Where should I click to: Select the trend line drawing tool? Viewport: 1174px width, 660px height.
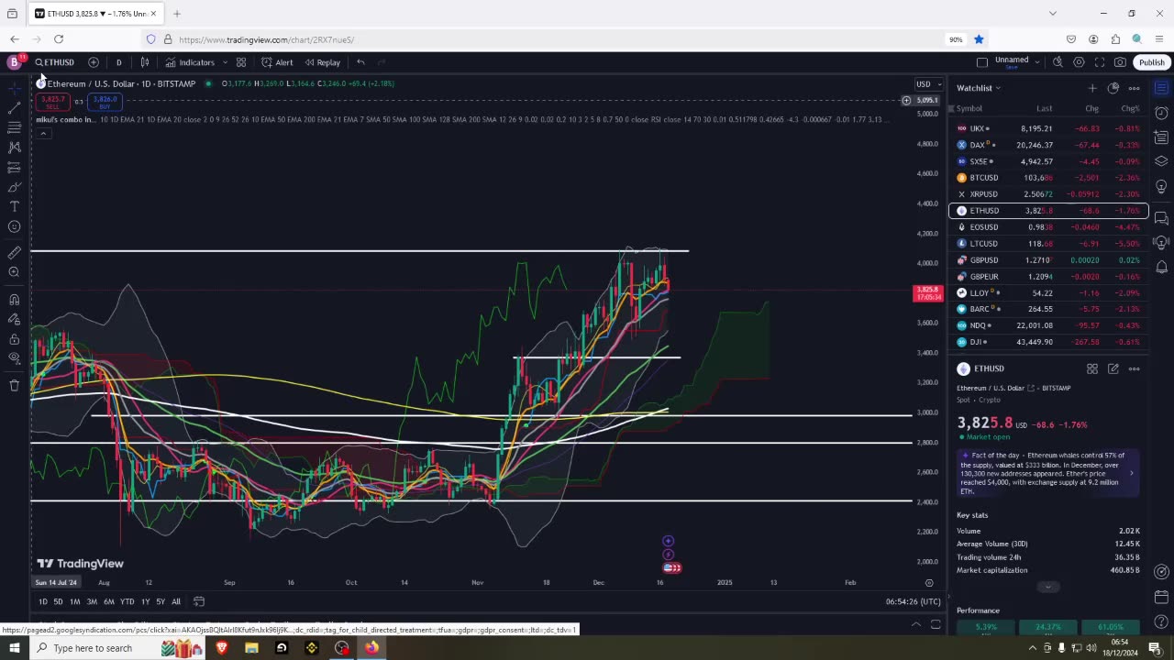tap(14, 108)
